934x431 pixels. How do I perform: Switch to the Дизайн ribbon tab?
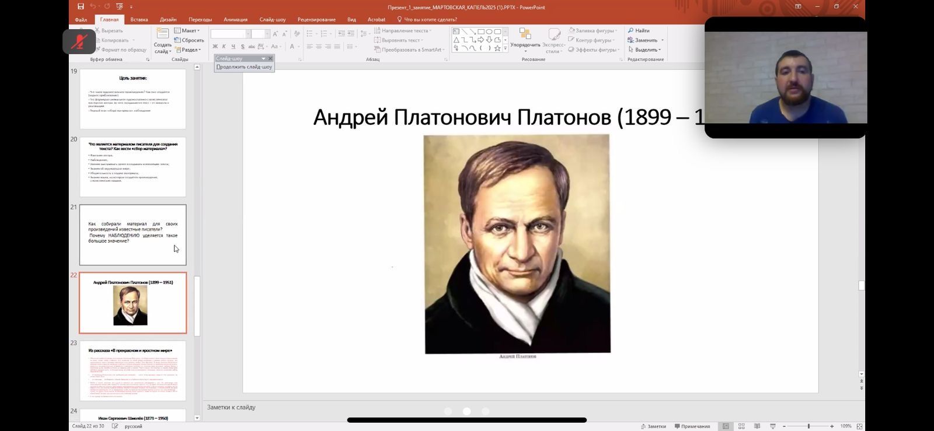168,19
